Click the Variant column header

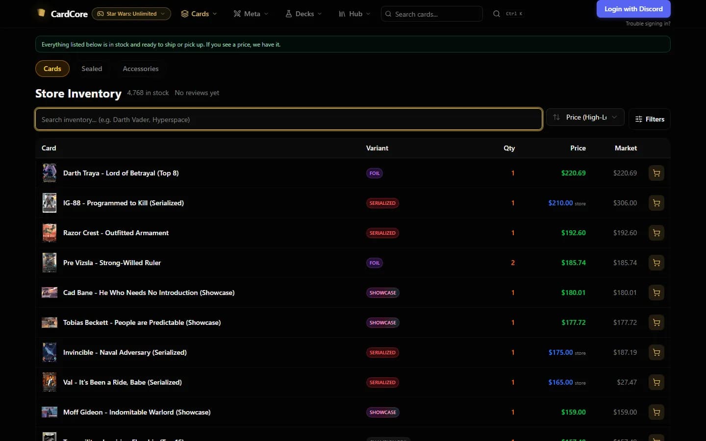click(x=377, y=148)
